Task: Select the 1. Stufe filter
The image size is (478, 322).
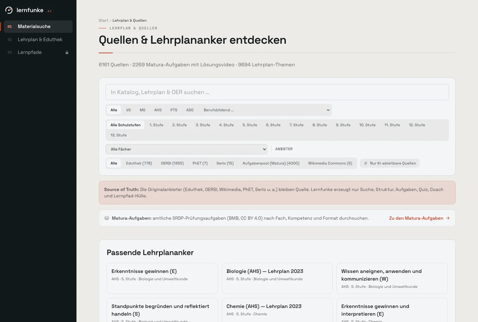Action: [156, 125]
